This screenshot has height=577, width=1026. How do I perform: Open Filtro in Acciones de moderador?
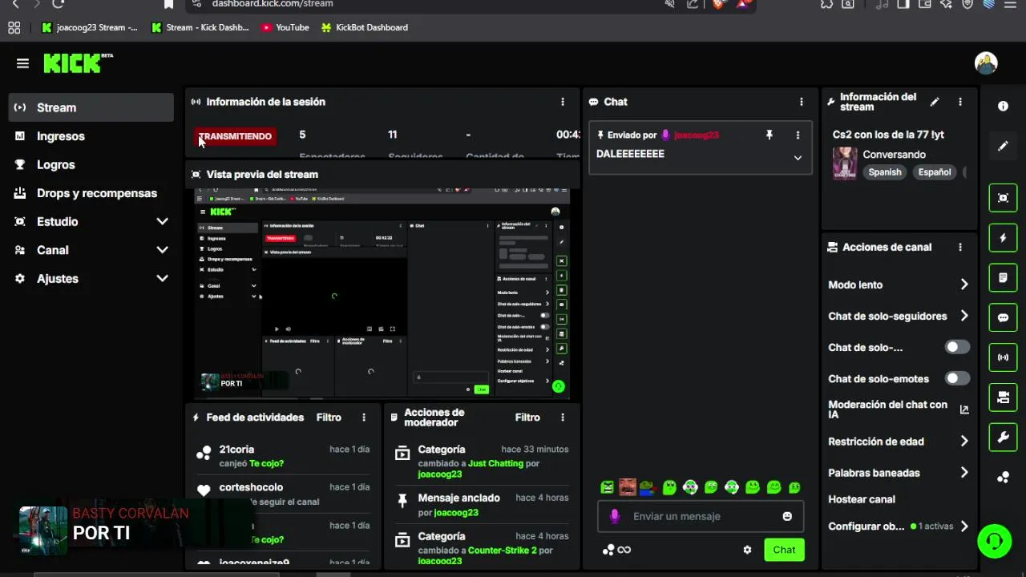(527, 418)
